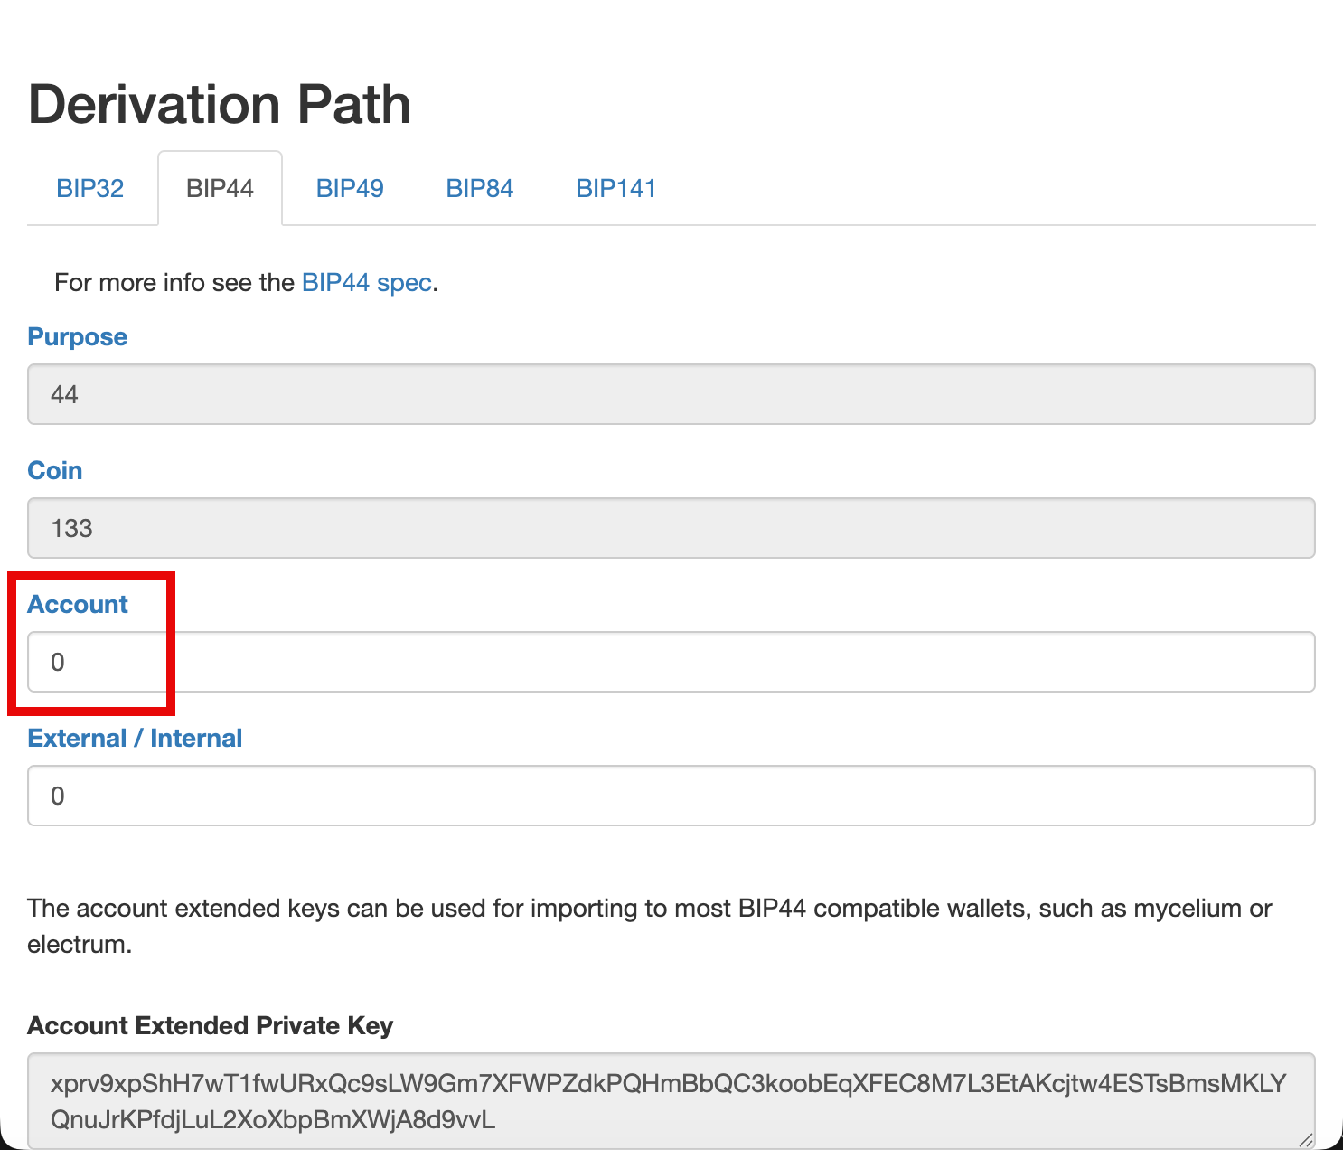Click the Account heading link
This screenshot has width=1343, height=1150.
[x=78, y=604]
